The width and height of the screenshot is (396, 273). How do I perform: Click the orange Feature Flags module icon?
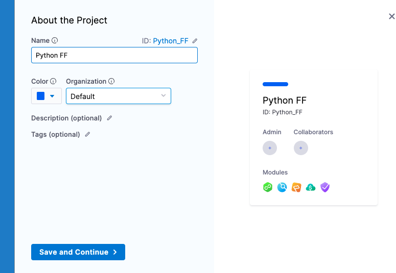[296, 187]
